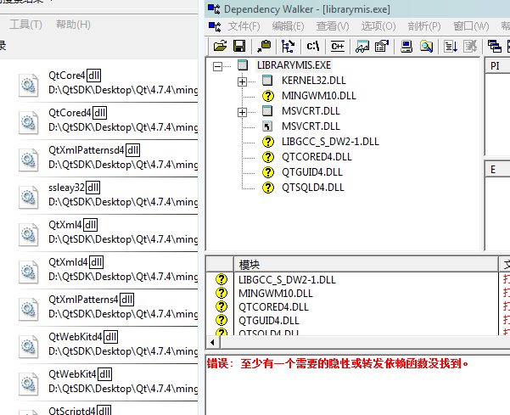
Task: Open the 窗口(W) menu
Action: [471, 26]
